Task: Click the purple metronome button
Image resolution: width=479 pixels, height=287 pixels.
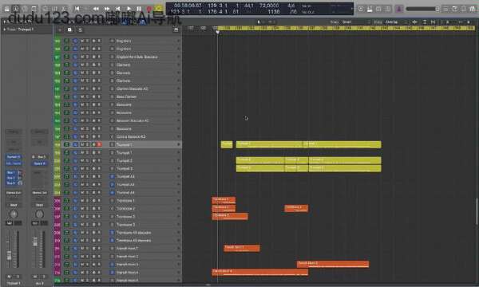Action: tap(399, 9)
